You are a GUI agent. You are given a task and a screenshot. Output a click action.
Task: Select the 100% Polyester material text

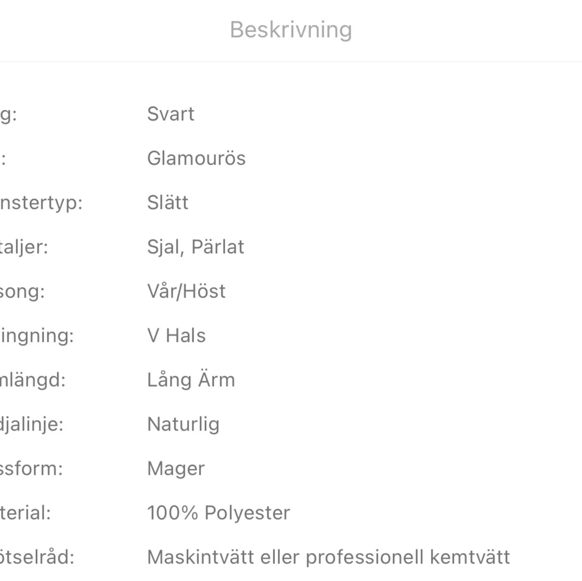(x=218, y=513)
